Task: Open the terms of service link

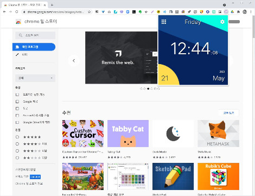Action: click(x=22, y=176)
